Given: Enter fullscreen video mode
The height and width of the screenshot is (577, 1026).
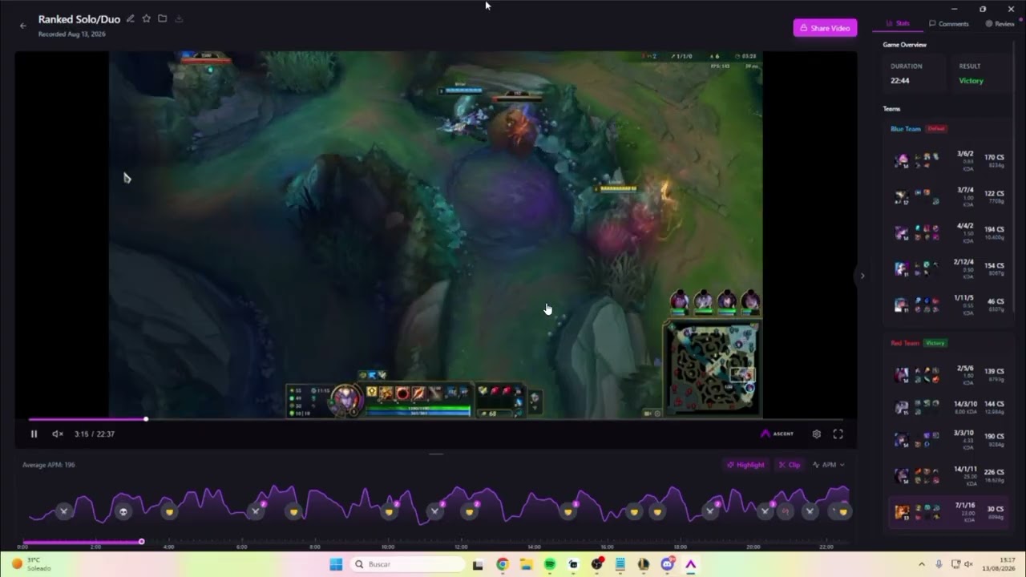Looking at the screenshot, I should pos(838,434).
